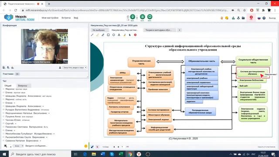Select the Никуличева_Пед систем tab
Image resolution: width=279 pixels, height=157 pixels.
[x=125, y=30]
